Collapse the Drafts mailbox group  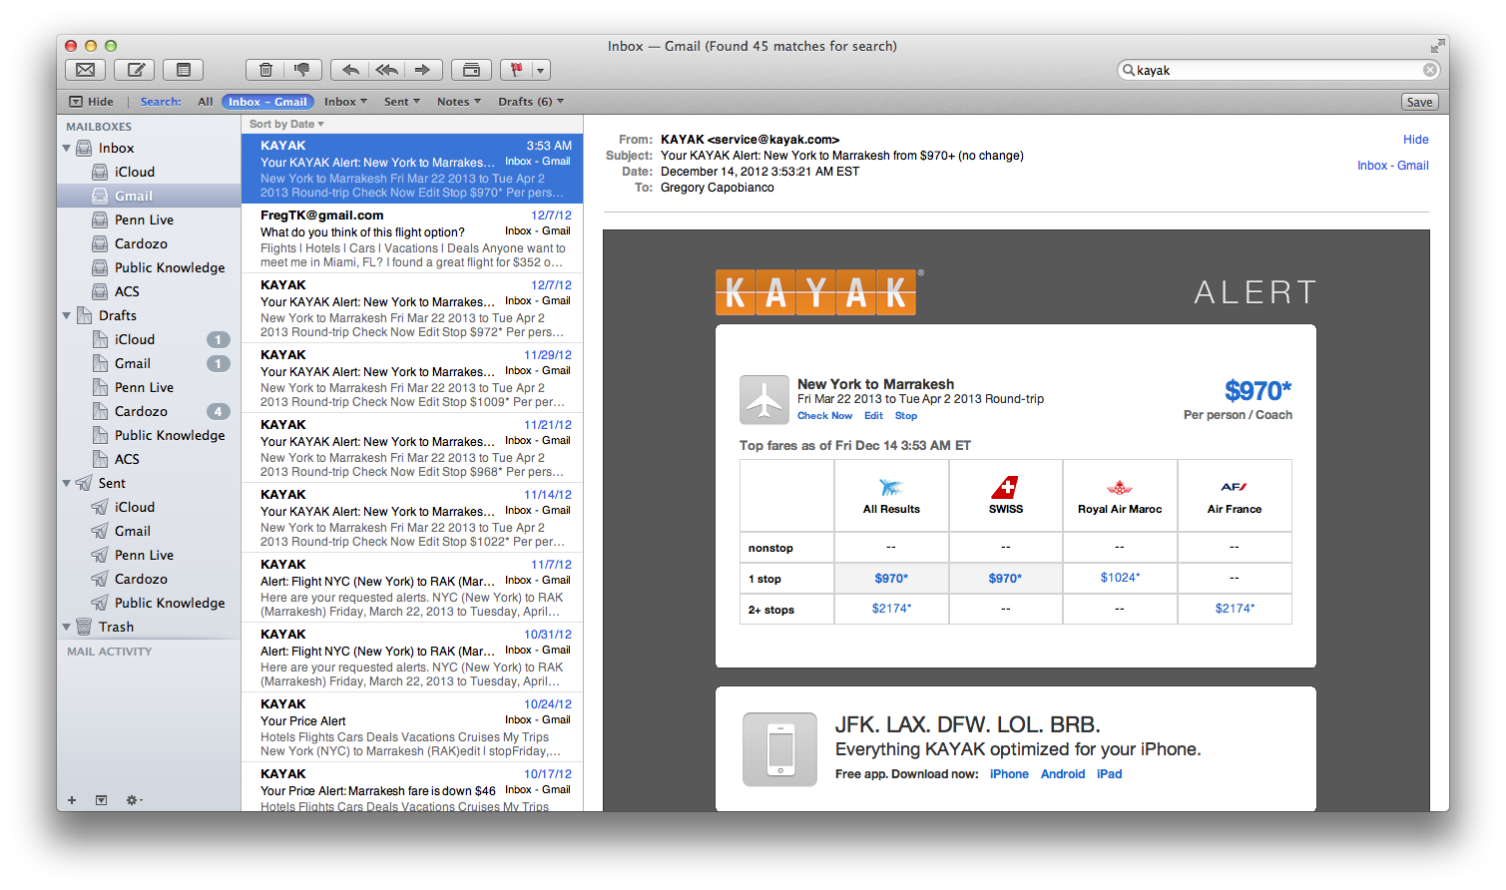(67, 315)
